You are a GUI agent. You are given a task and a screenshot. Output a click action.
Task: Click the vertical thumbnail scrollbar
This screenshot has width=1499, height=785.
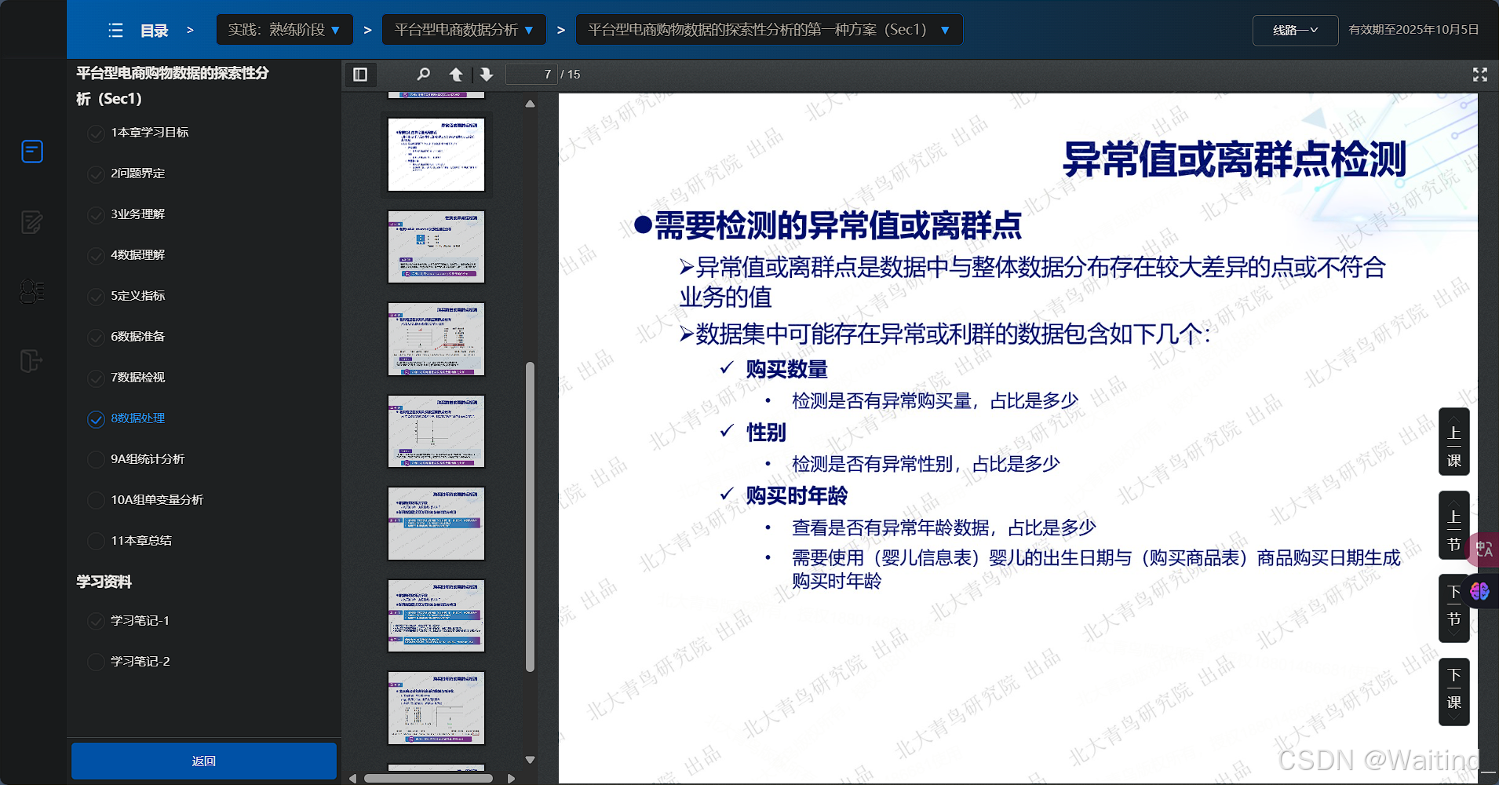click(x=530, y=517)
